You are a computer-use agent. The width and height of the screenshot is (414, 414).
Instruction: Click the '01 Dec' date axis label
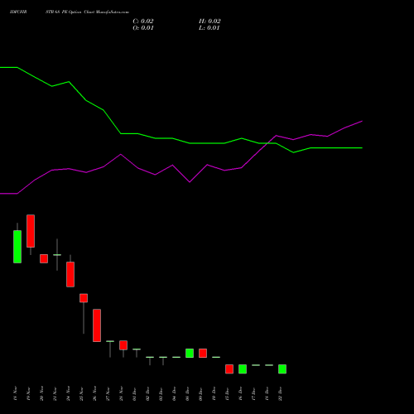click(x=134, y=393)
